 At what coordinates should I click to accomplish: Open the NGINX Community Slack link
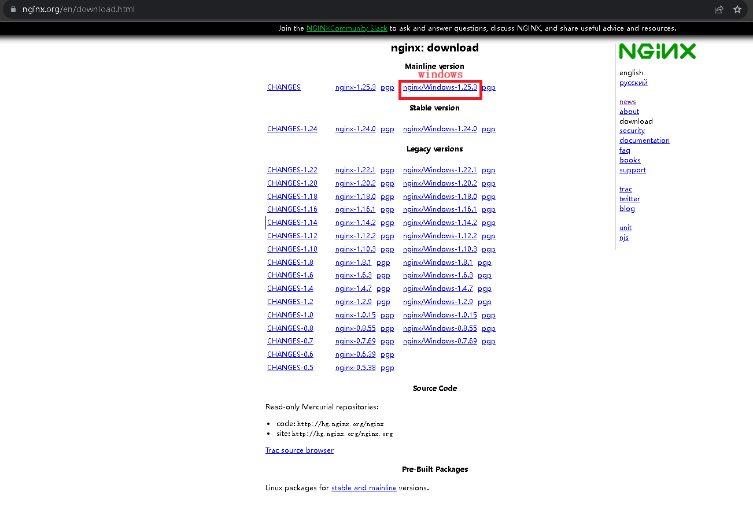point(346,28)
